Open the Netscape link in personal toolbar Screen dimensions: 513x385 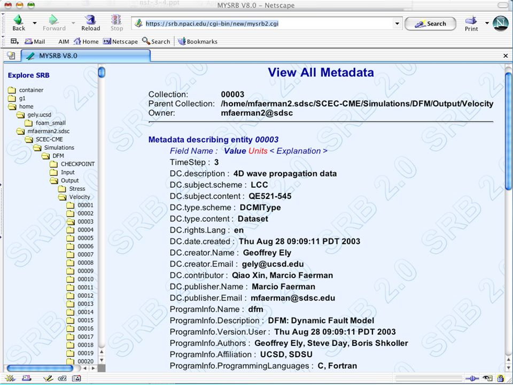click(120, 42)
